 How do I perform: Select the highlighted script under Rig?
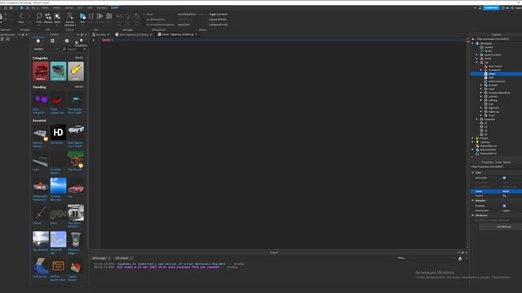coord(496,74)
